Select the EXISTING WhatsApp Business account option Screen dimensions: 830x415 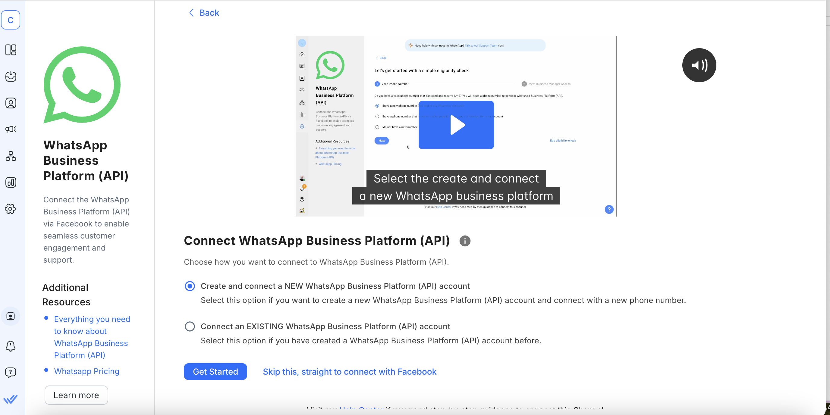pyautogui.click(x=190, y=326)
